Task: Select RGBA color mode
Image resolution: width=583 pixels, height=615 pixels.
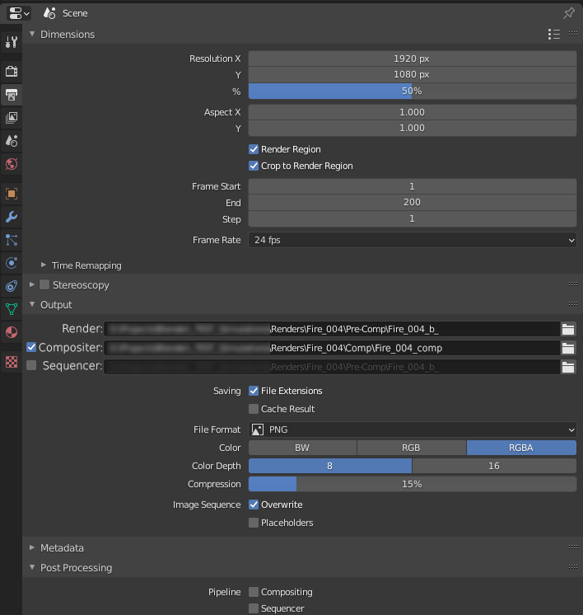Action: 521,448
